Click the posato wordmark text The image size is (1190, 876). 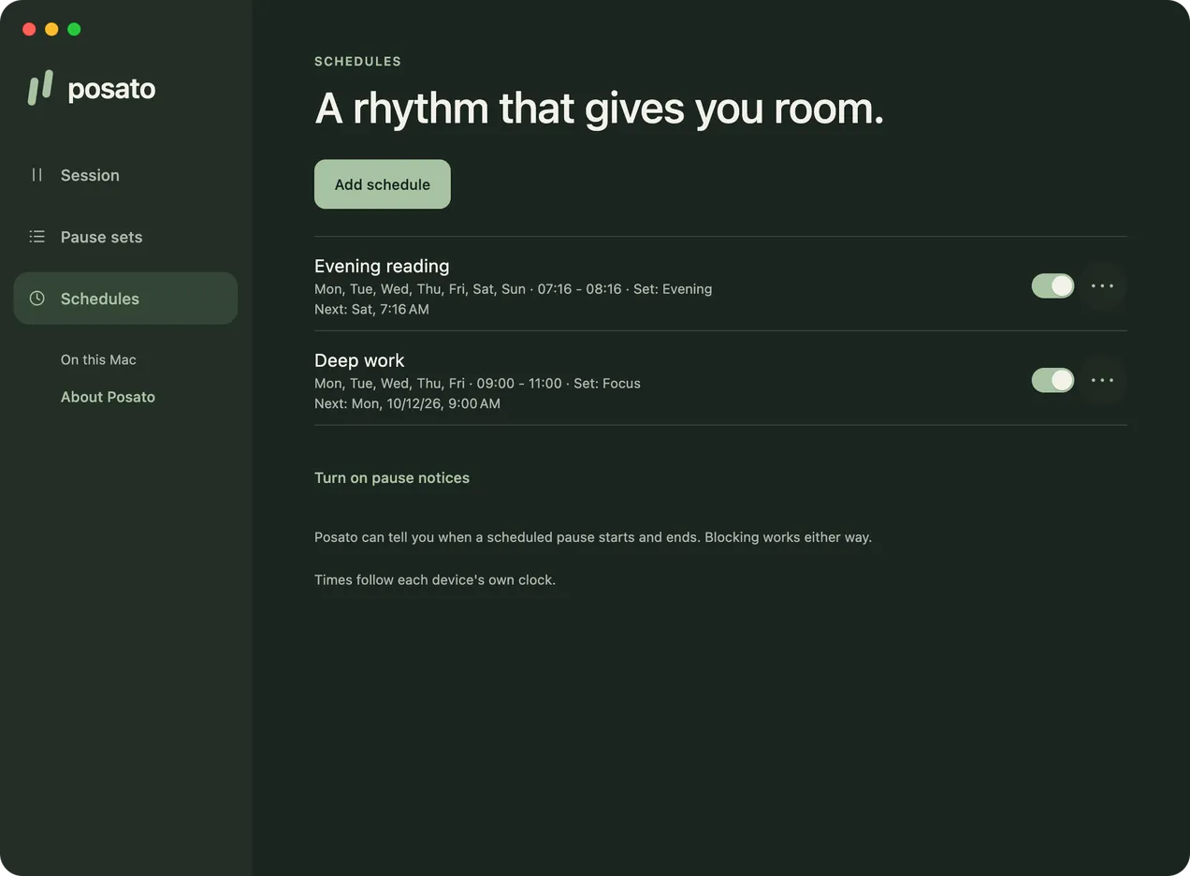coord(111,89)
